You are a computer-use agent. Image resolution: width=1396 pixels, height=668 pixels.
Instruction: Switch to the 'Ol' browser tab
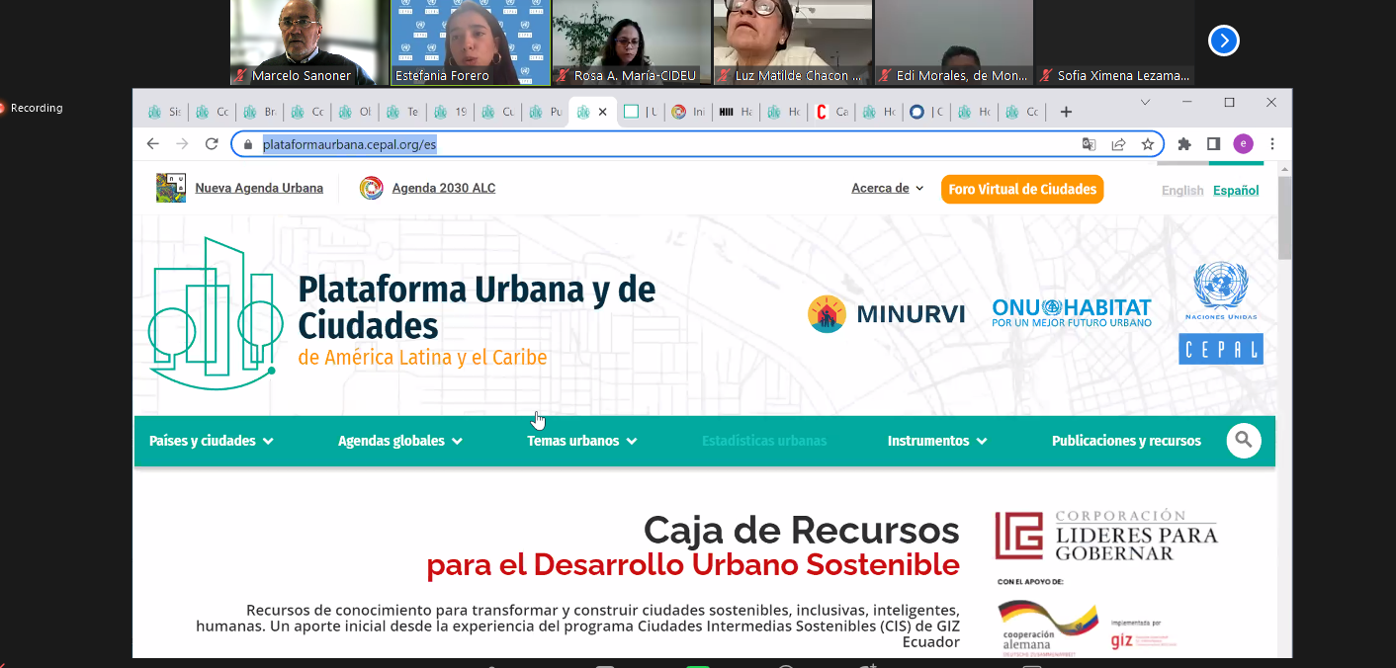[355, 112]
